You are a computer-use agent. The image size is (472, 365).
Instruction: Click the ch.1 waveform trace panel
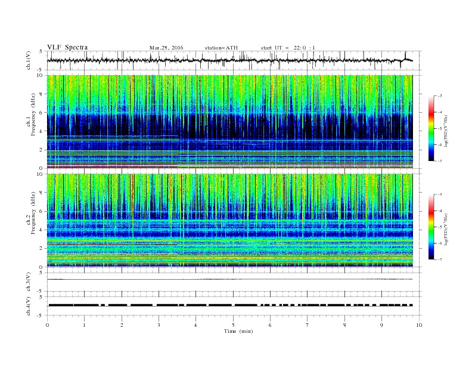coord(234,60)
